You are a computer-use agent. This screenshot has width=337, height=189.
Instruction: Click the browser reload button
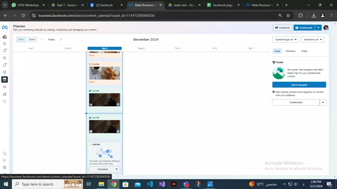tap(23, 15)
